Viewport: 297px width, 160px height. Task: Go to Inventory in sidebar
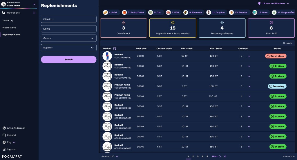pos(8,21)
